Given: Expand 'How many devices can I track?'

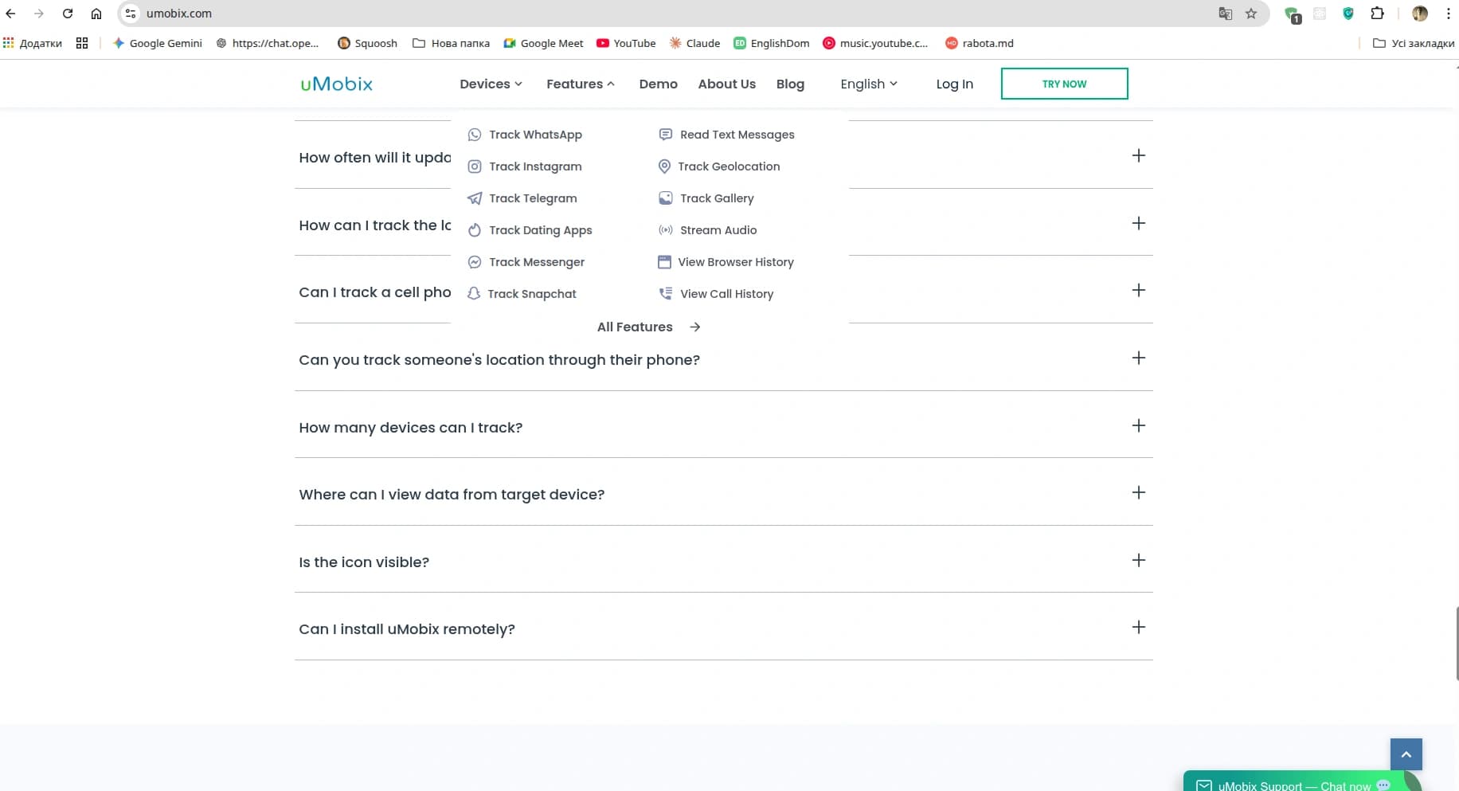Looking at the screenshot, I should coord(724,427).
